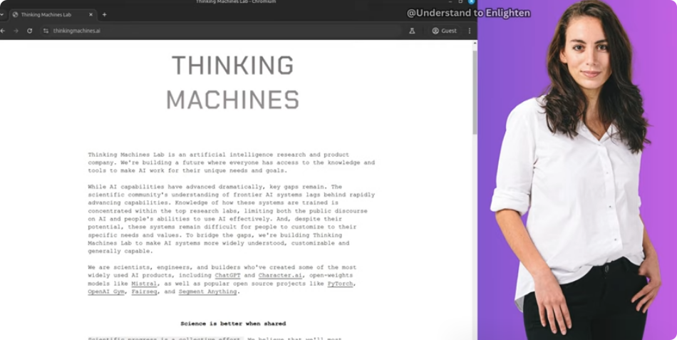
Task: Open the ChatGPT link
Action: [x=228, y=275]
